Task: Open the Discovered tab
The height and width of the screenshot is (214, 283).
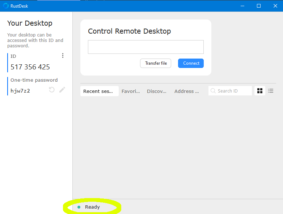Action: pyautogui.click(x=156, y=91)
